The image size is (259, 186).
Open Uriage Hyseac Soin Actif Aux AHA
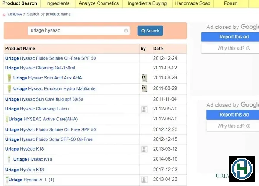point(47,78)
